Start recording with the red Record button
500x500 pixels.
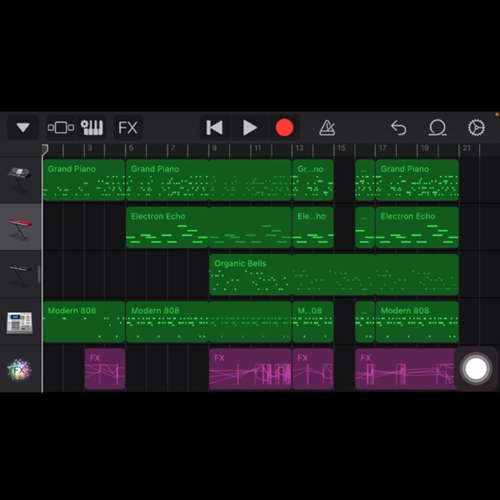point(284,127)
